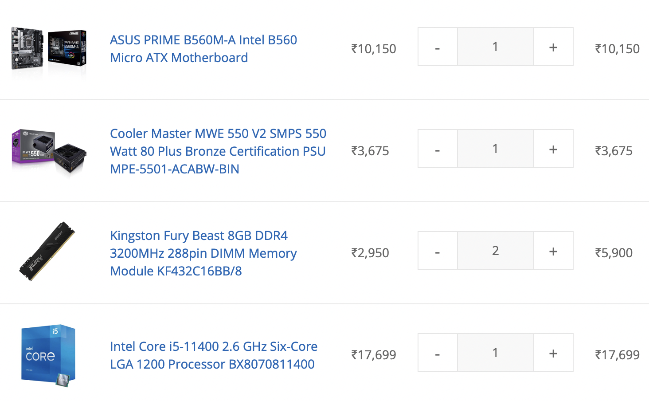Select the quantity field showing 2 for Kingston memory
The height and width of the screenshot is (401, 649).
tap(496, 251)
